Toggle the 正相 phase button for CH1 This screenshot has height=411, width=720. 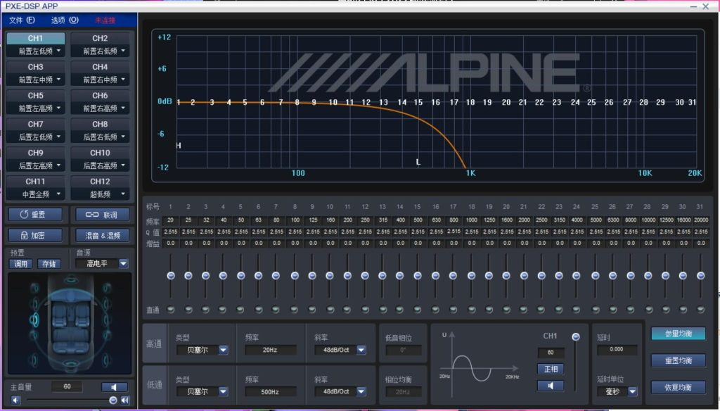551,369
